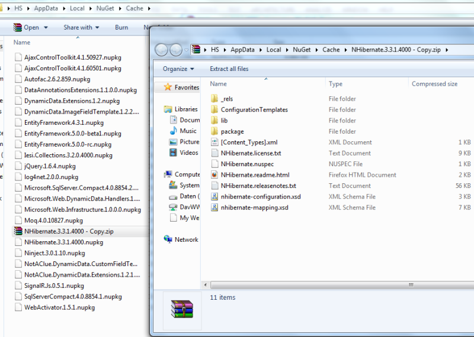This screenshot has width=474, height=337.
Task: Select the Daten drive in navigation pane
Action: coord(184,196)
